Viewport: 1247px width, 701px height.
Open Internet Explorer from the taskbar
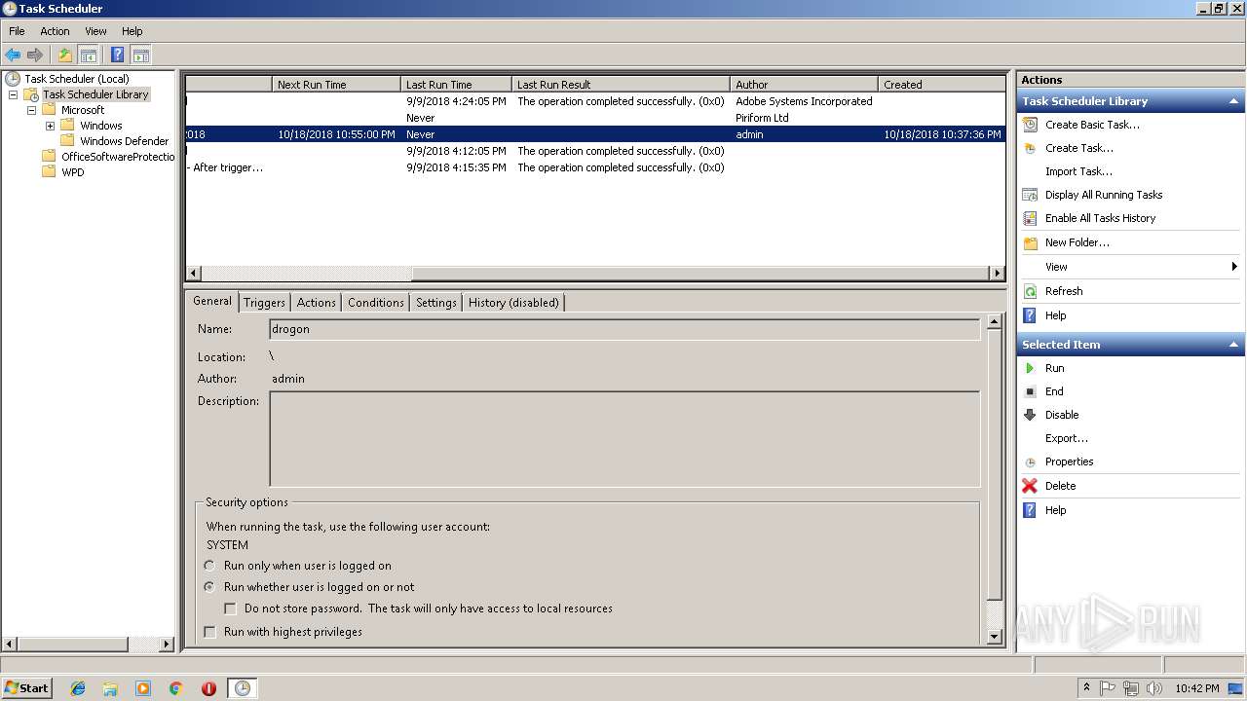tap(78, 688)
